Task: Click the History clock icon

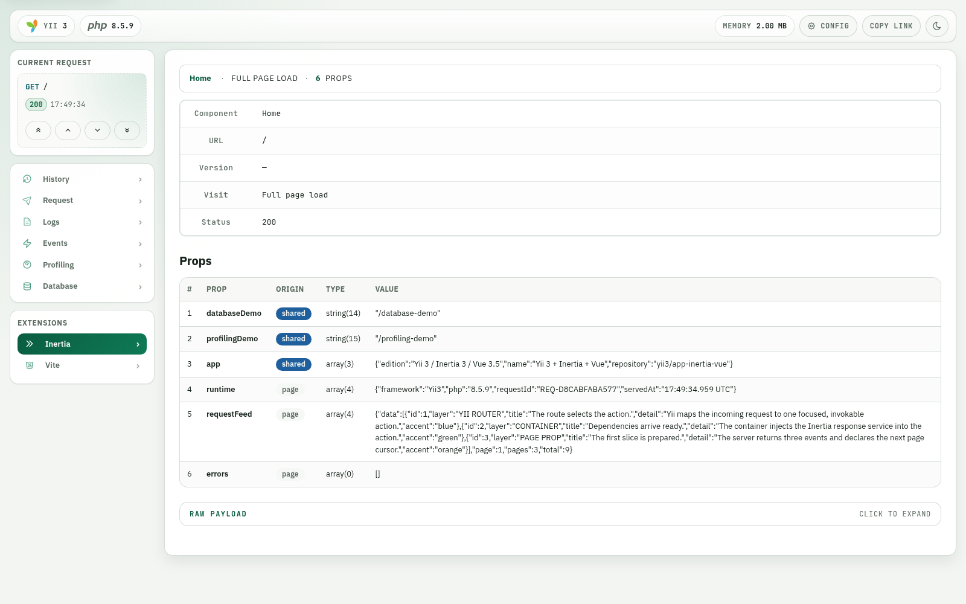Action: (27, 179)
